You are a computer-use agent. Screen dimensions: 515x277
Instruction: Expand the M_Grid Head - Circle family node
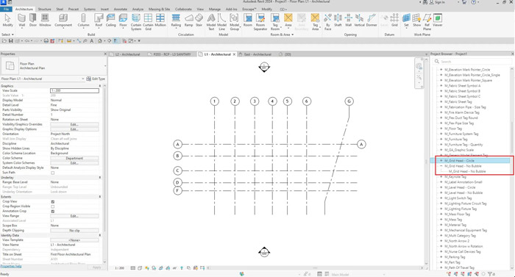pyautogui.click(x=441, y=161)
